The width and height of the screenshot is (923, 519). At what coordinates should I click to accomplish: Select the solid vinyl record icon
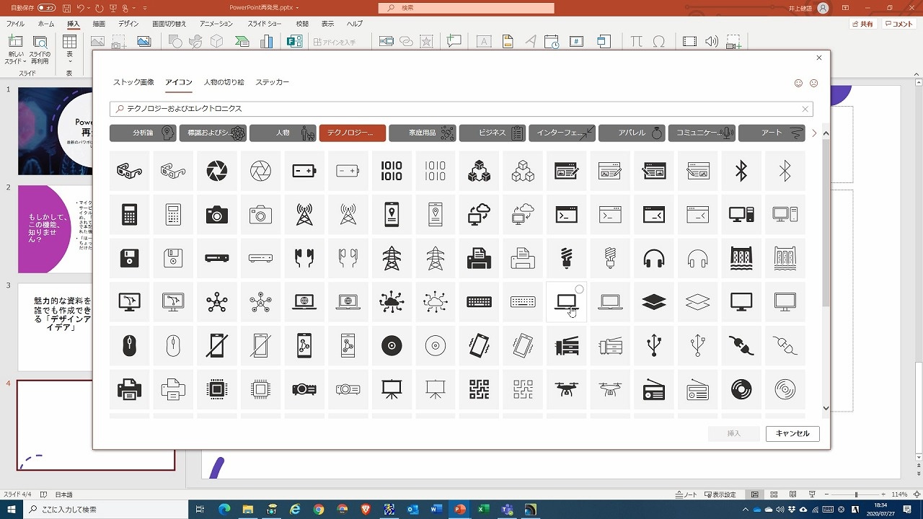741,389
